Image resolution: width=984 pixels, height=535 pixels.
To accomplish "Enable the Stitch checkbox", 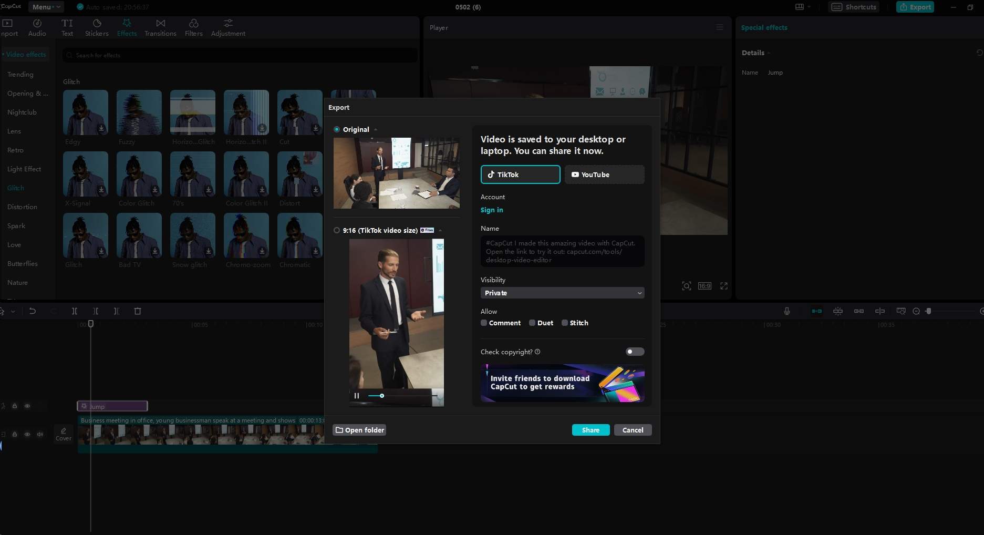I will tap(565, 323).
